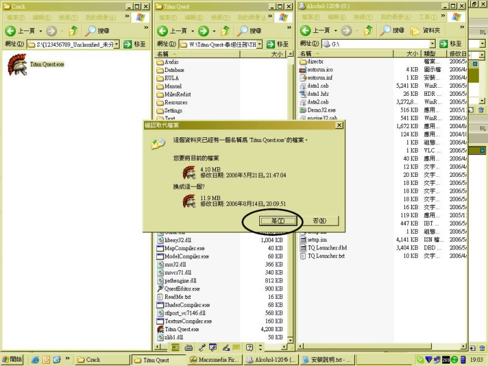The image size is (488, 366).
Task: Click 否(N) to decline file replacement
Action: (320, 221)
